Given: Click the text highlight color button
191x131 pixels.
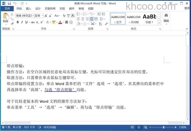Looking at the screenshot, I should [54, 22].
